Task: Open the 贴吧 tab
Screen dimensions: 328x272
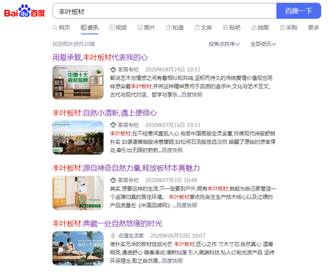Action: (x=232, y=28)
